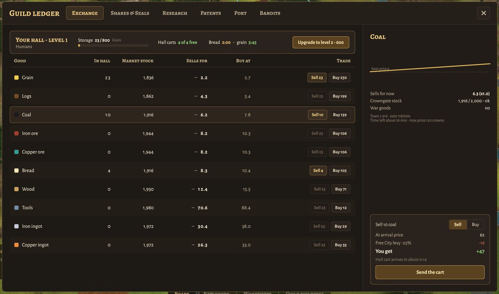Click the Hall carts 4 of 4 free text
Image resolution: width=499 pixels, height=294 pixels.
tap(178, 42)
